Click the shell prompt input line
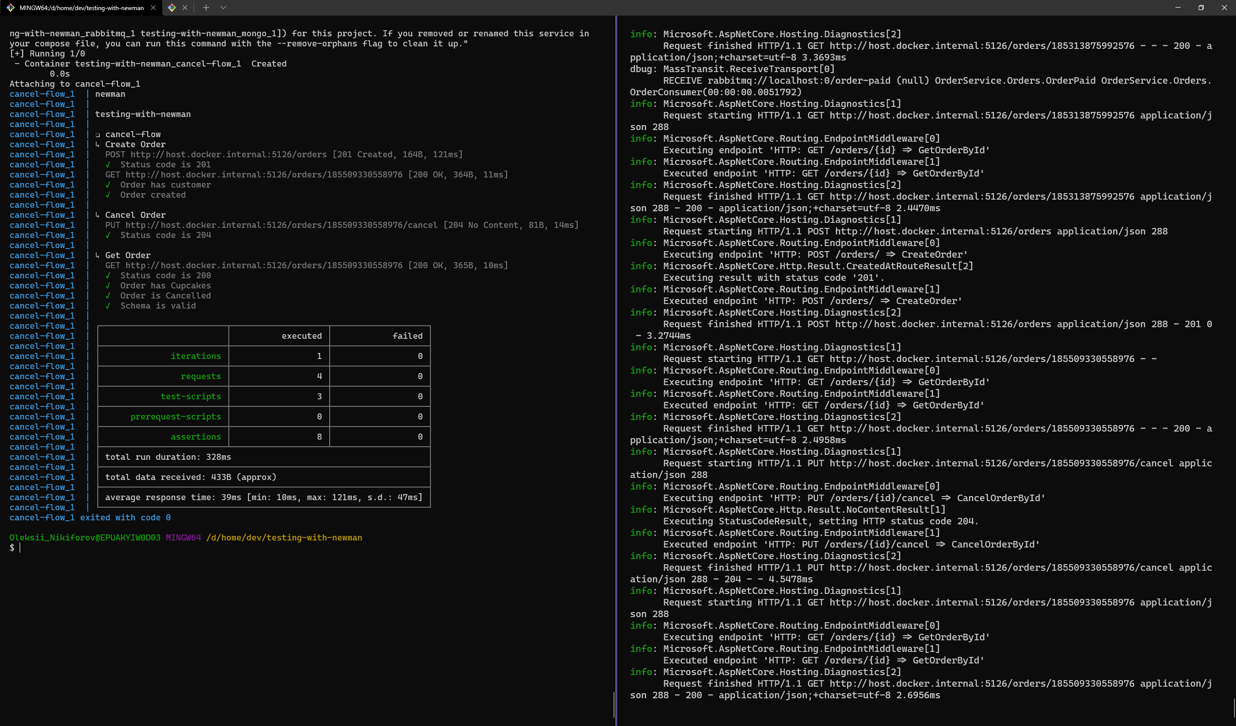The height and width of the screenshot is (726, 1236). [307, 548]
